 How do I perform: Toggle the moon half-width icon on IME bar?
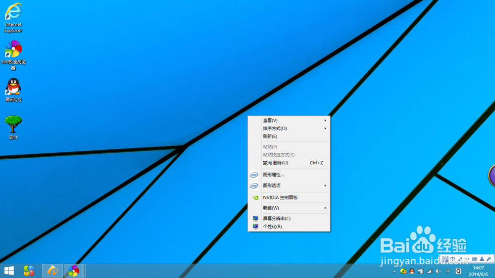[460, 259]
